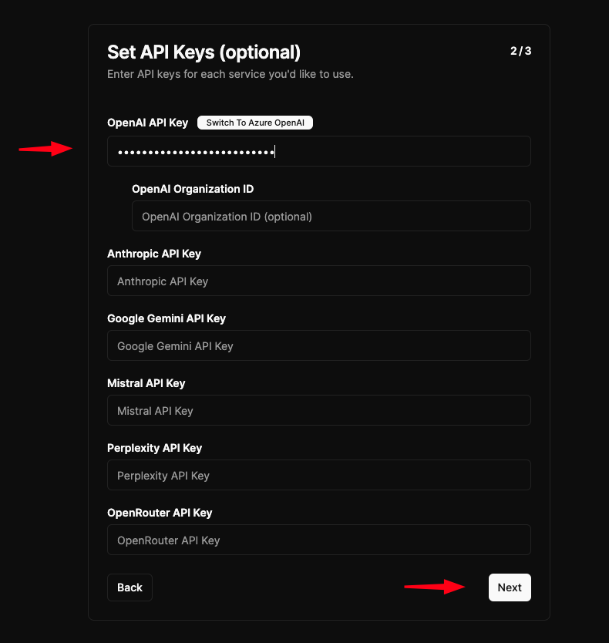This screenshot has width=609, height=643.
Task: Click the OpenRouter API Key input
Action: (x=318, y=540)
